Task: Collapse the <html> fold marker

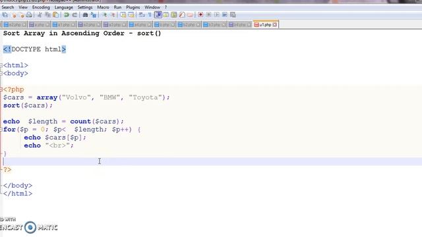Action: (x=1, y=65)
